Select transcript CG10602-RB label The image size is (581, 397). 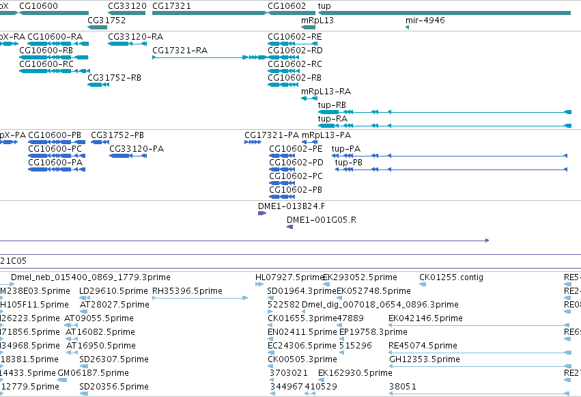tap(294, 77)
